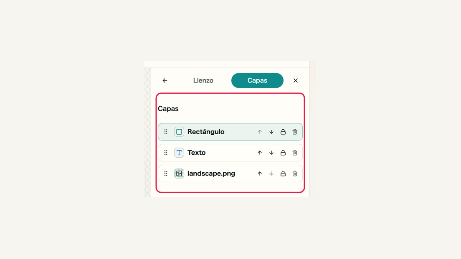The height and width of the screenshot is (259, 461).
Task: Select the landscape.png layer name
Action: pyautogui.click(x=211, y=174)
